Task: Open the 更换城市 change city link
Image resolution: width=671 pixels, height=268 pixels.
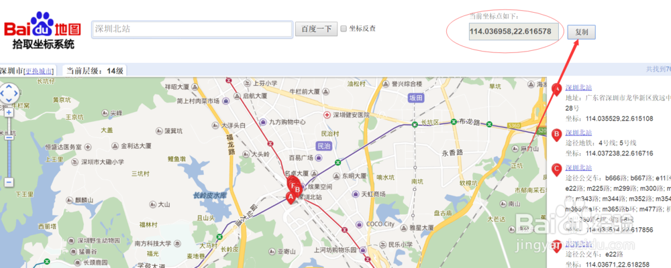Action: (x=40, y=71)
